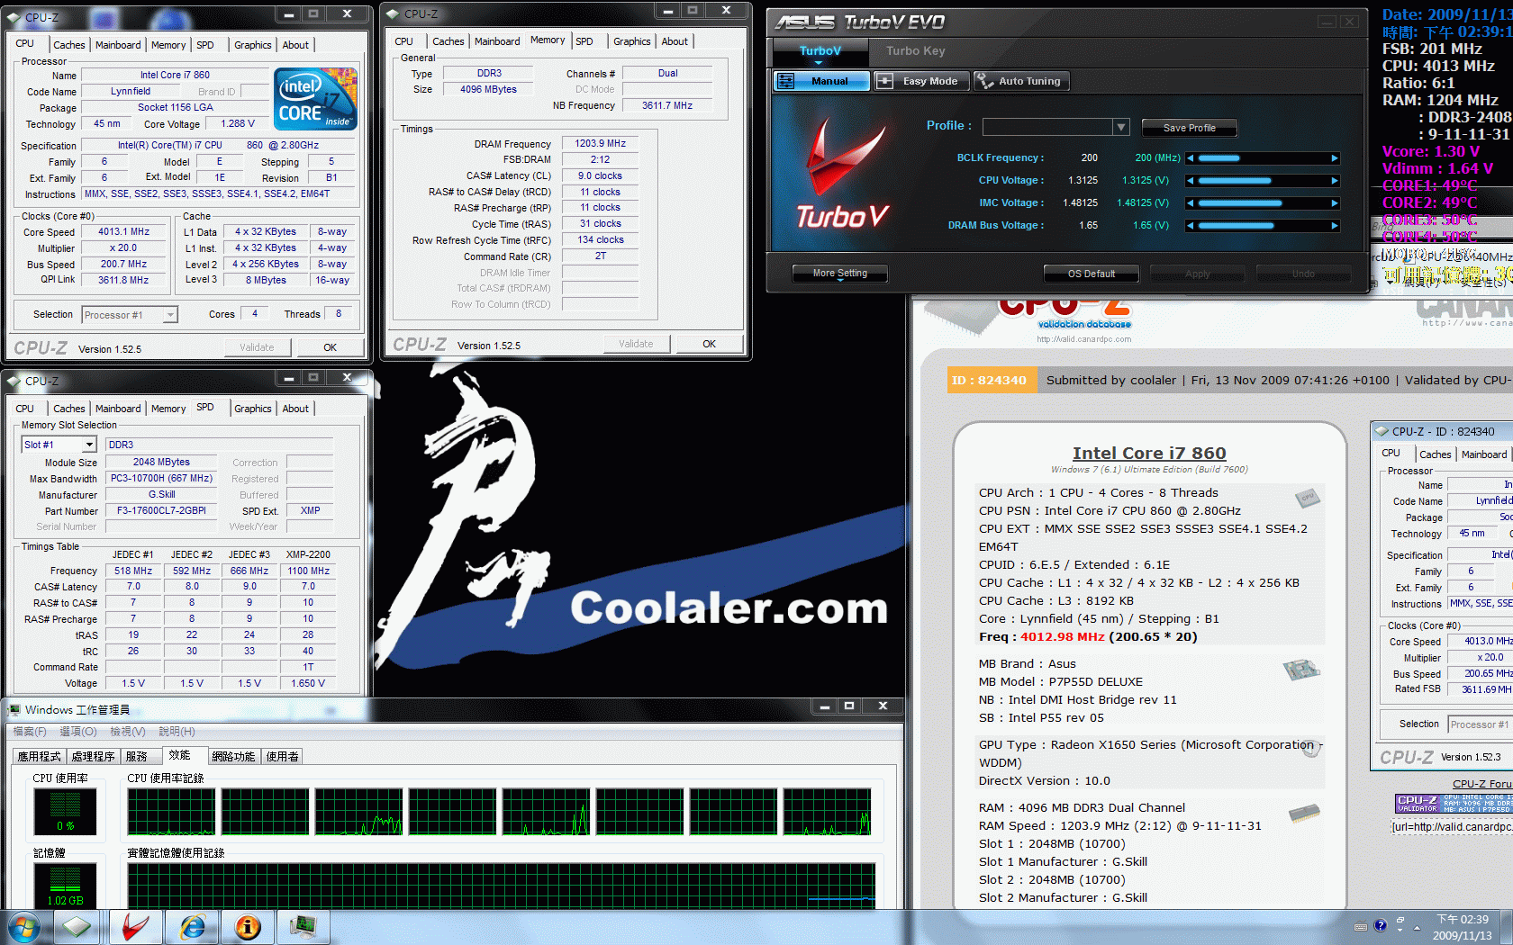Lower CPU Voltage using left arrow

click(x=1191, y=181)
